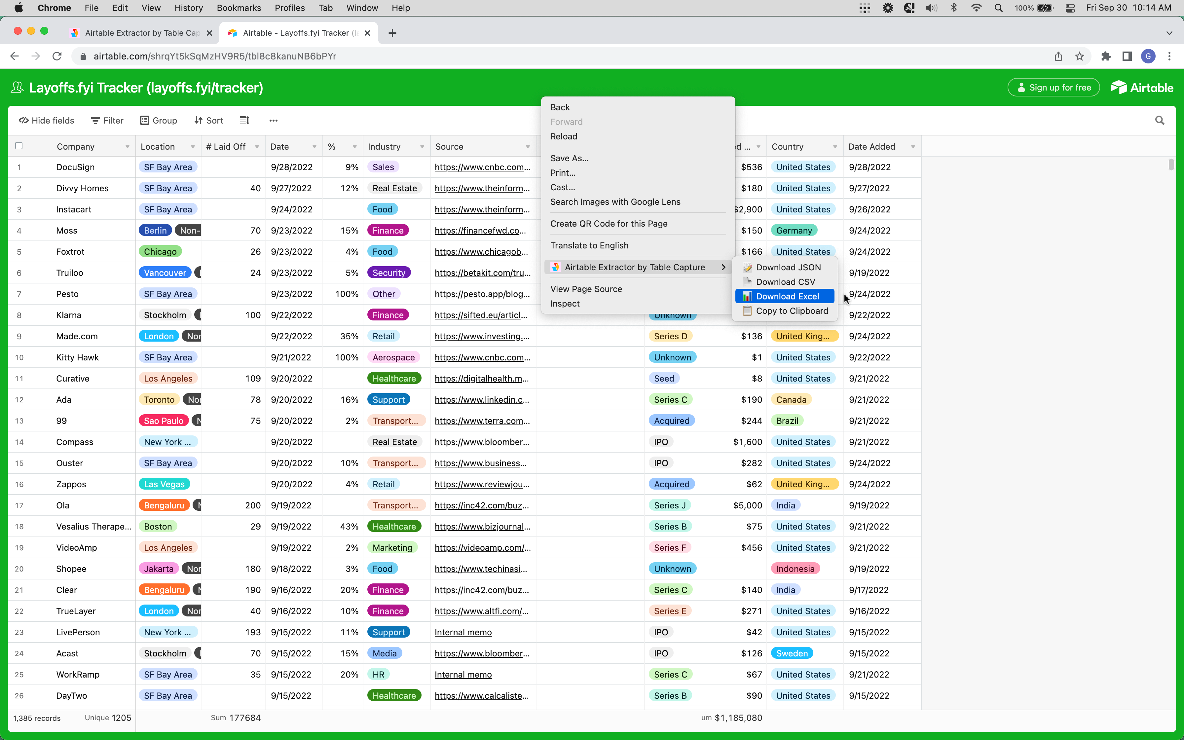
Task: Click the Group button
Action: 159,120
